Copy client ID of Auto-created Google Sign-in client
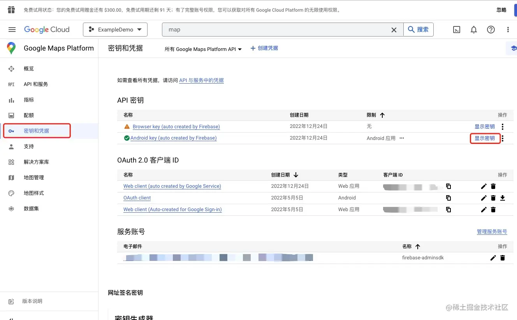Screen dimensions: 517x320 448,210
